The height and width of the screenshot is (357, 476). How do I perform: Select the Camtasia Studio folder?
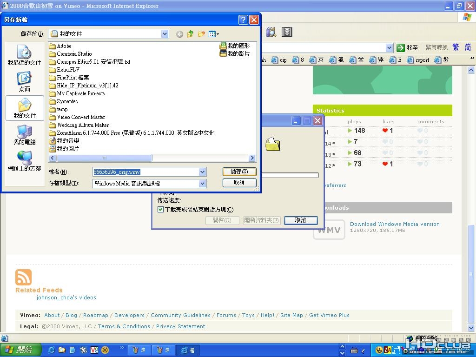pos(71,54)
